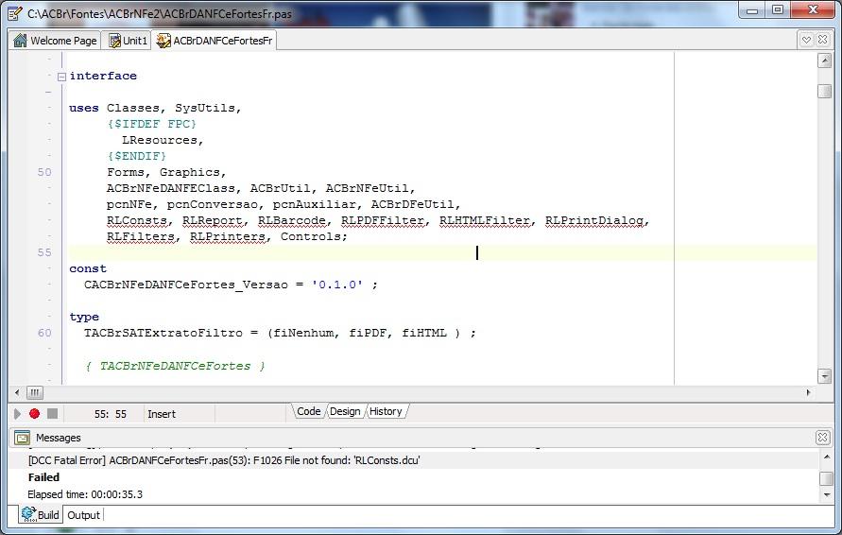Click the ACBrDANFCeFortesFr tab unit icon
The image size is (842, 535).
163,41
